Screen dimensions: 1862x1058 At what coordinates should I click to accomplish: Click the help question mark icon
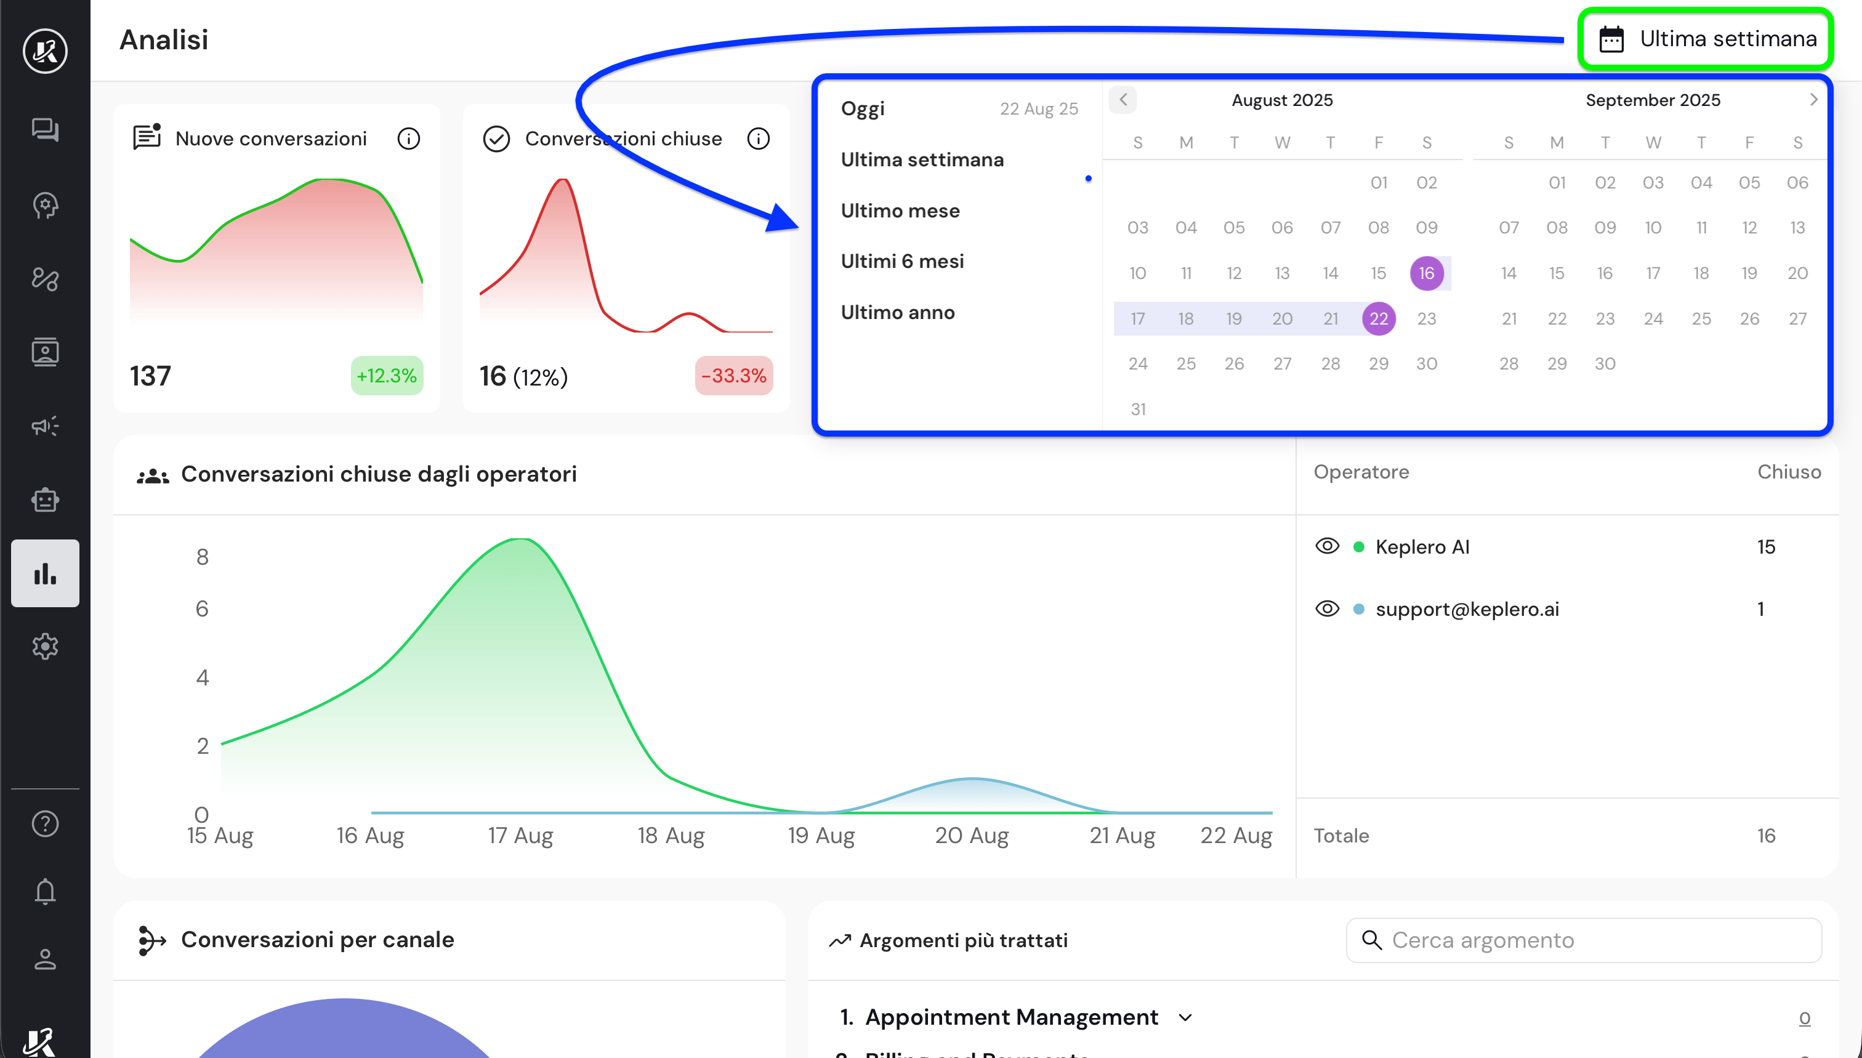click(45, 823)
